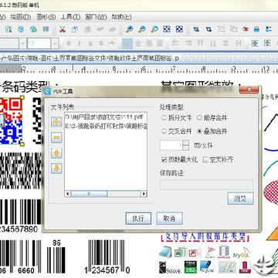This screenshot has height=278, width=278.
Task: Decrease pages per file with the down stepper
Action: click(x=185, y=147)
